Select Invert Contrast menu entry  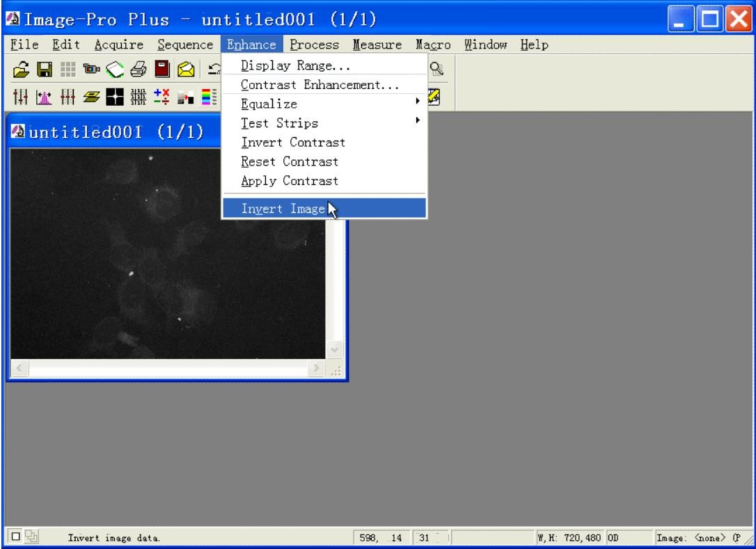coord(324,142)
